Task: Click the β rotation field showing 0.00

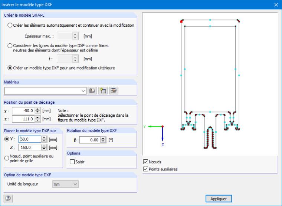Action: pos(90,140)
